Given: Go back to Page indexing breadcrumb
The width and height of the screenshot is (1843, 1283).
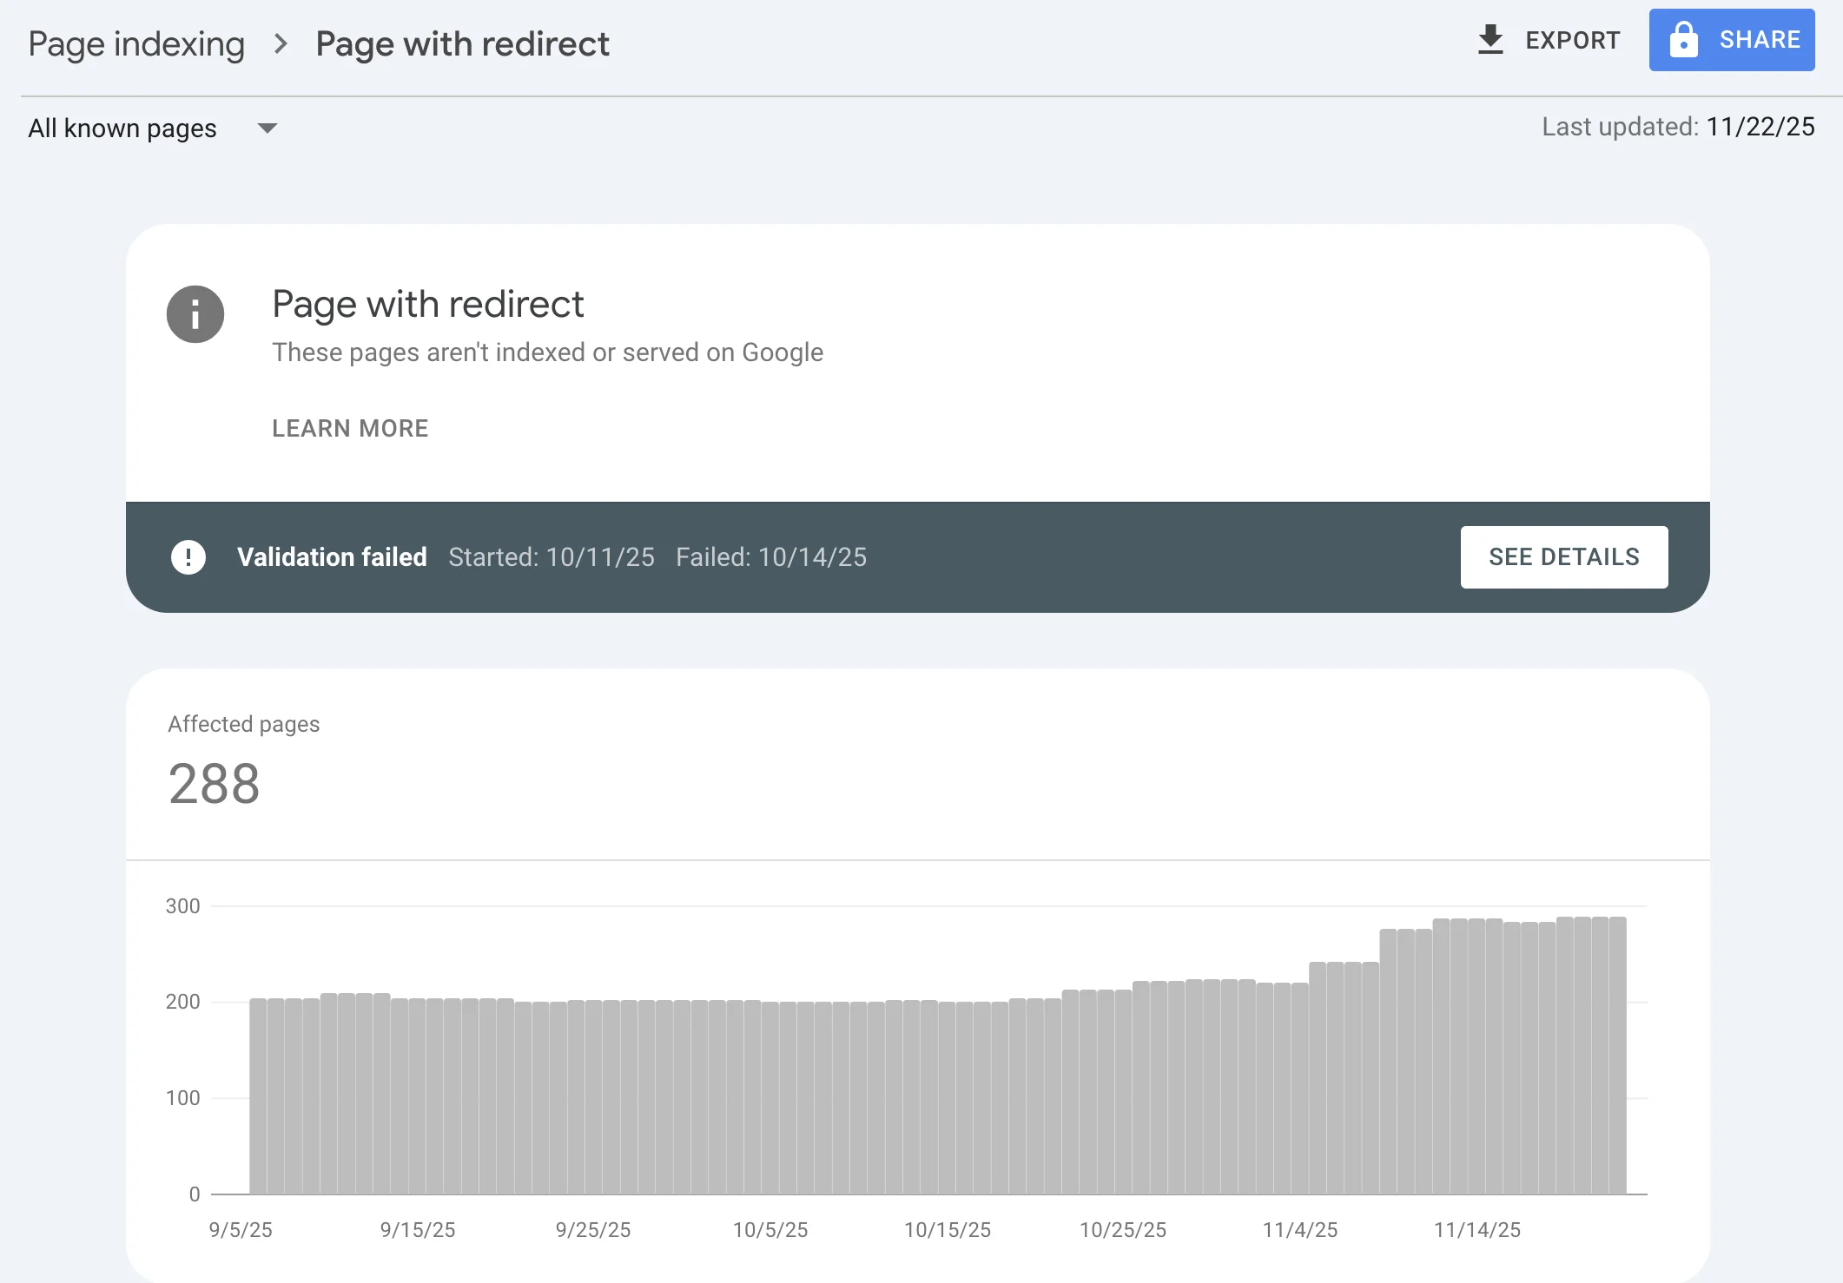Looking at the screenshot, I should point(136,43).
